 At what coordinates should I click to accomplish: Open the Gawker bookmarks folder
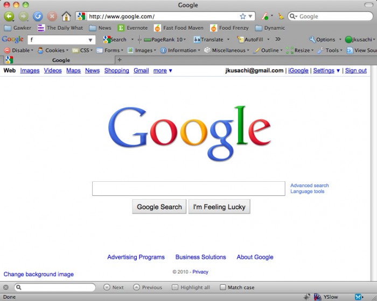[x=18, y=28]
